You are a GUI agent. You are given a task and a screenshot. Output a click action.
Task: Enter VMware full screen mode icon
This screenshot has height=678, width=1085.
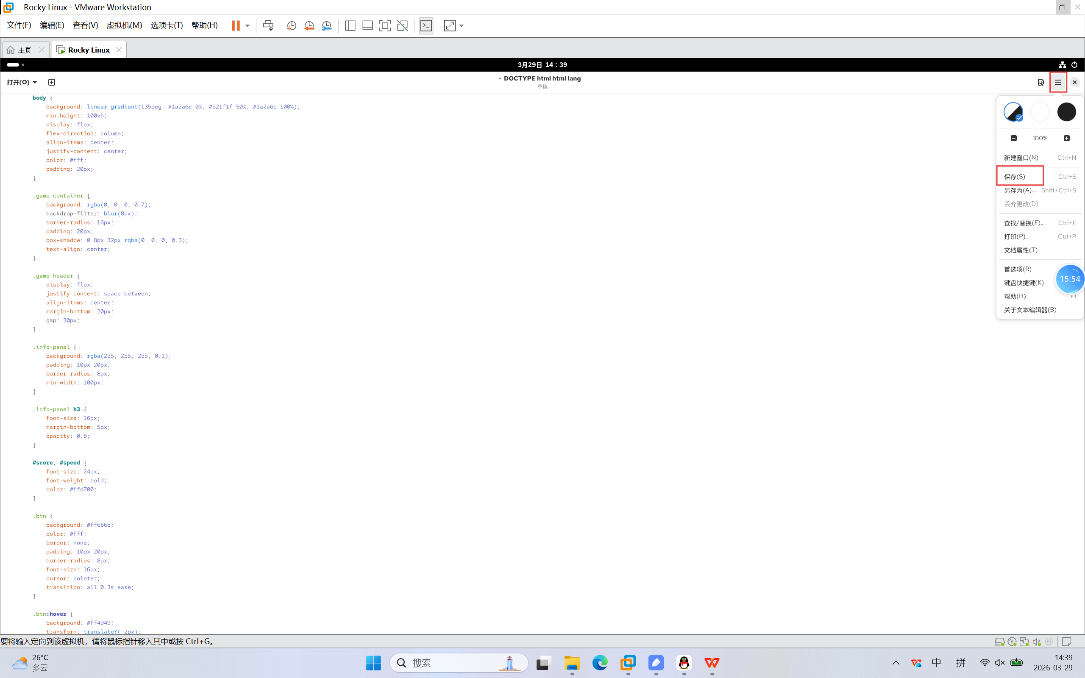(385, 25)
